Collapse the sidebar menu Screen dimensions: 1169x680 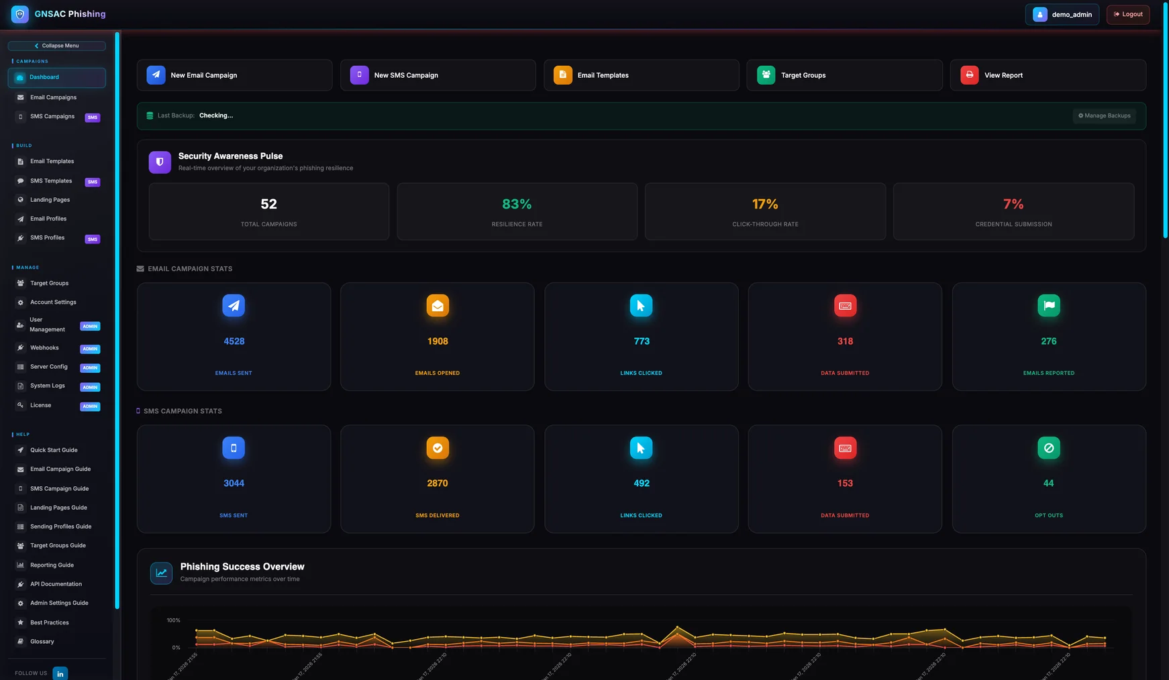point(56,46)
